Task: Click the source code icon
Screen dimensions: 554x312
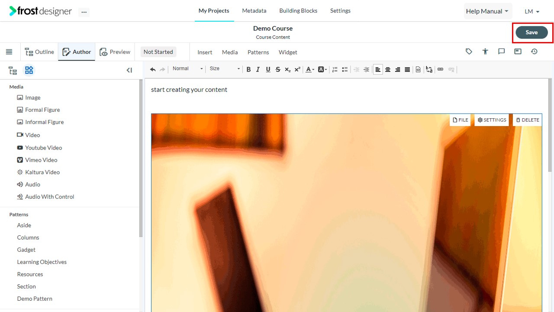Action: [x=418, y=69]
